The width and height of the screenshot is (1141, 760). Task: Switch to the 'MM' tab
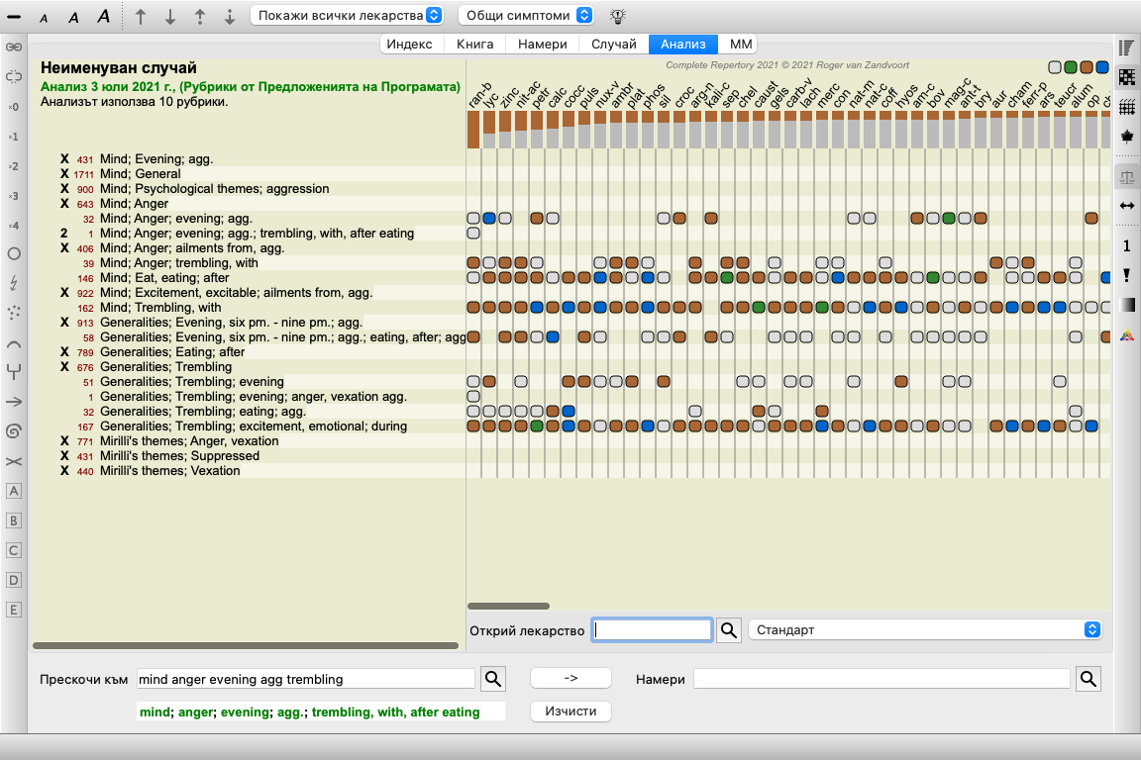tap(741, 45)
